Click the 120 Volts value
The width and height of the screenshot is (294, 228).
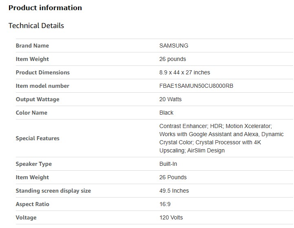(171, 217)
